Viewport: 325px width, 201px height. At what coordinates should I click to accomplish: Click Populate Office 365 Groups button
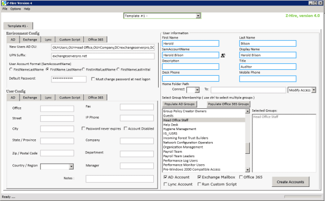click(x=229, y=104)
